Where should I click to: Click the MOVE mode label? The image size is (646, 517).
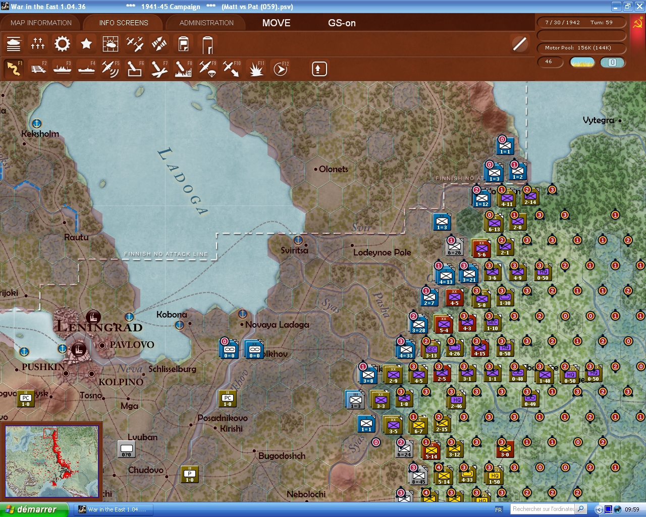tap(276, 23)
